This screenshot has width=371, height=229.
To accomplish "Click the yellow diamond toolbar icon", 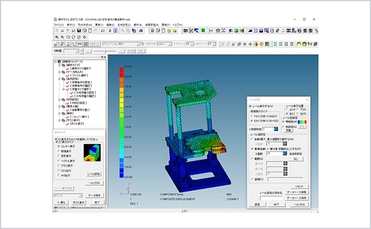I will pyautogui.click(x=261, y=44).
